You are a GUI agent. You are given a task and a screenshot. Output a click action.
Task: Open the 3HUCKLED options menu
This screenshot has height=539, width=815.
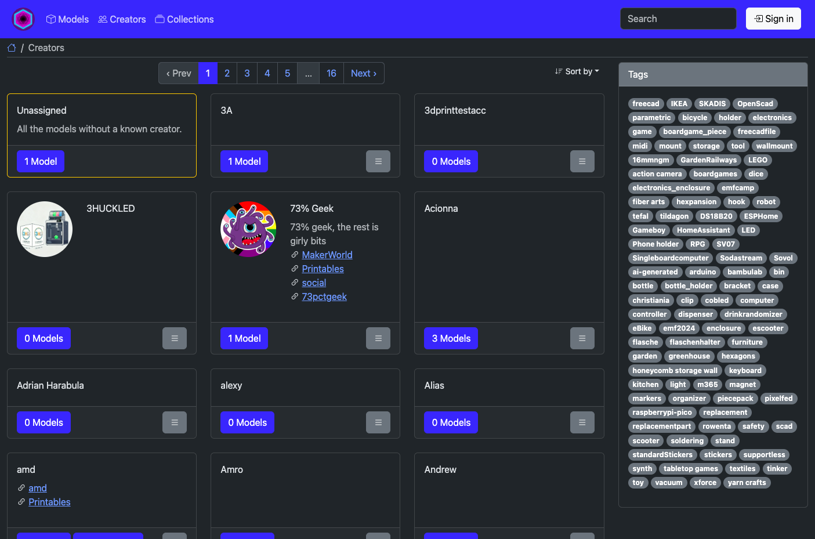(x=175, y=338)
